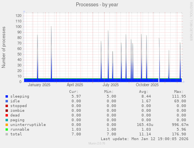Click the 'Last update' timestamp line

point(145,139)
